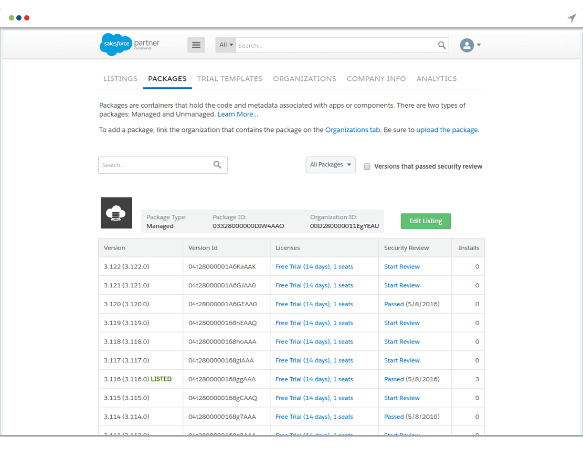Go to the Organizations tab
Viewport: 583px width, 457px height.
click(304, 78)
